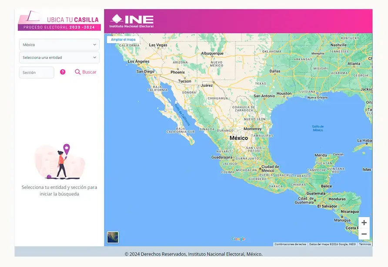Click the location pin illustration
The width and height of the screenshot is (388, 267).
click(x=67, y=150)
